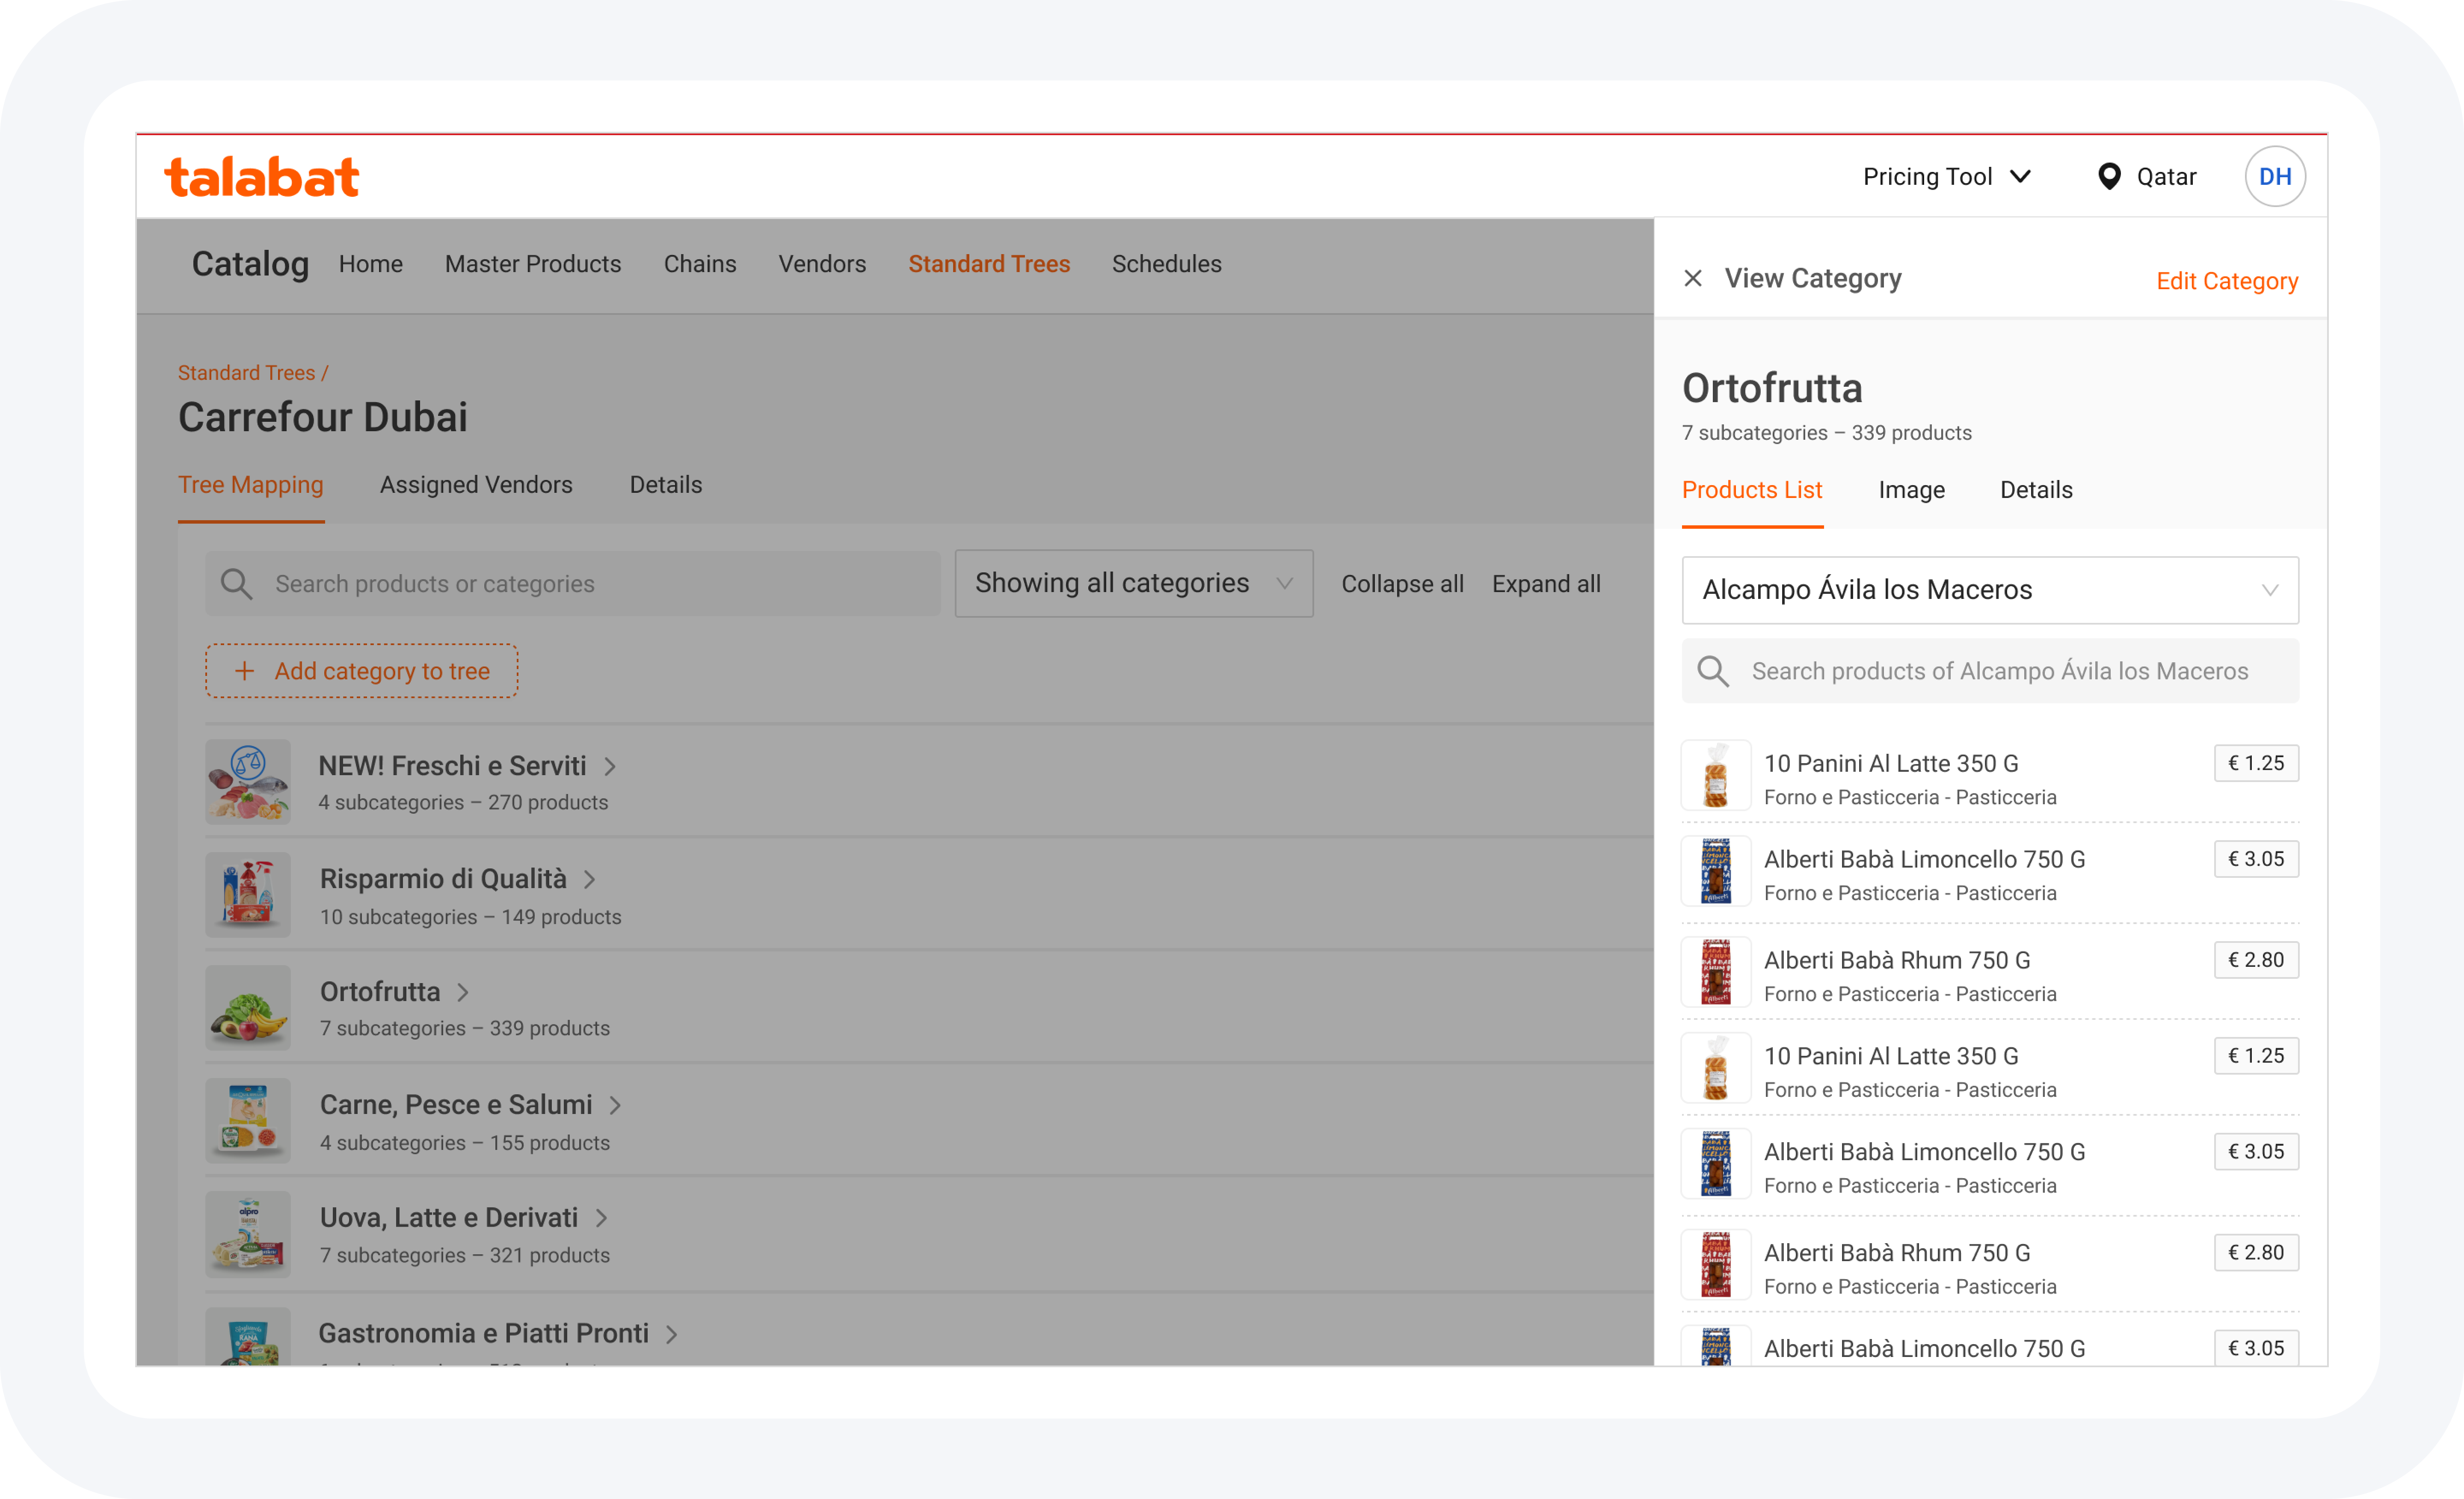
Task: Open the Schedules section
Action: point(1166,264)
